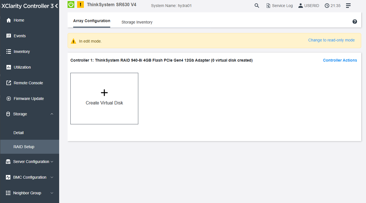Launch the Remote Console
The height and width of the screenshot is (203, 366).
point(28,83)
